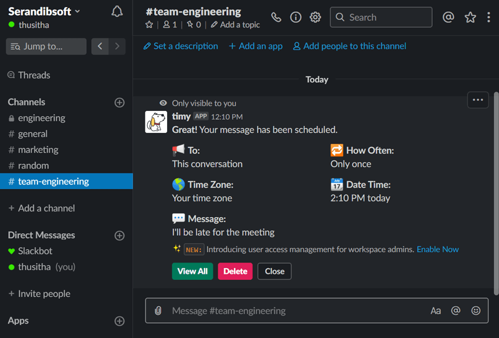Click Set a description

[181, 46]
